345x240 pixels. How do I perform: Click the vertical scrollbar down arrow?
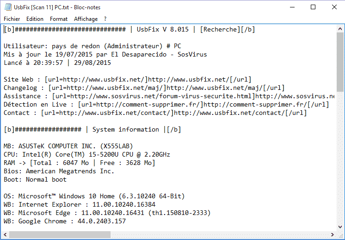click(340, 226)
